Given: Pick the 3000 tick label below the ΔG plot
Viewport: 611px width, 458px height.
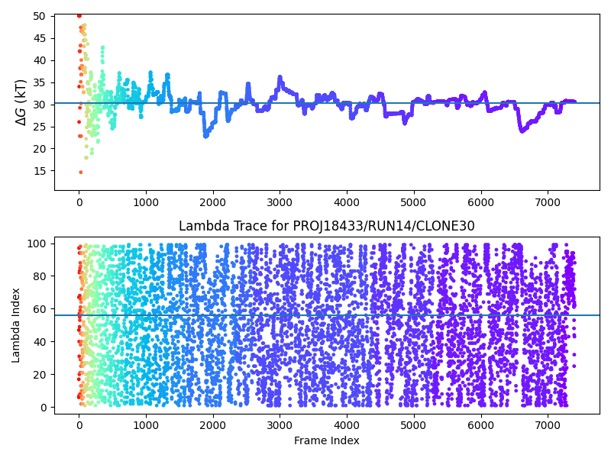Looking at the screenshot, I should click(280, 202).
